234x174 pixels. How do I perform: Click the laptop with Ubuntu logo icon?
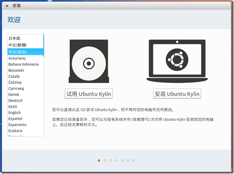[177, 61]
